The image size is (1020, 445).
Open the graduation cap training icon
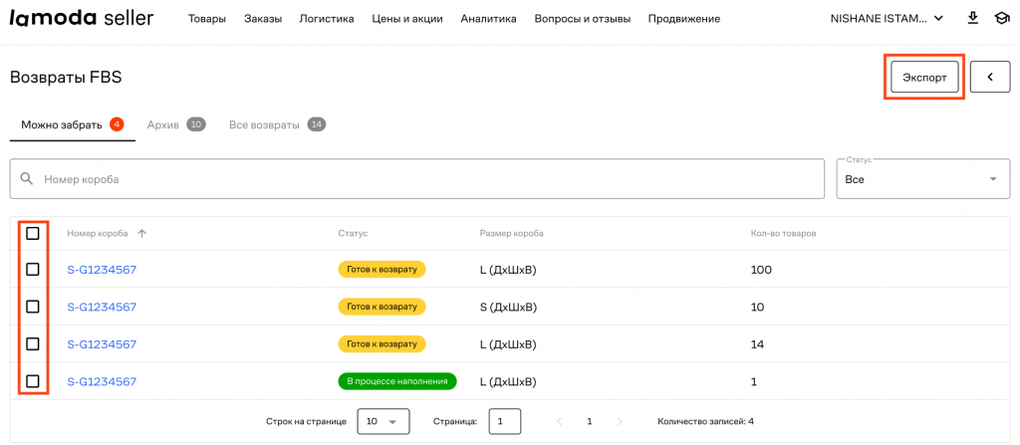[1000, 18]
